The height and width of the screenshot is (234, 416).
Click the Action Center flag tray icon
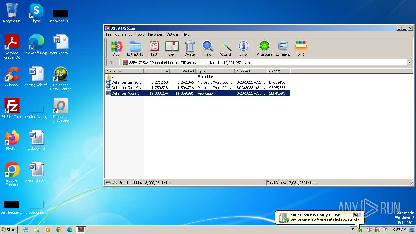(x=385, y=230)
